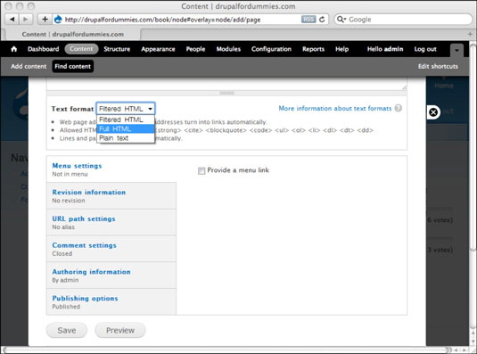Screen dimensions: 477x354
Task: Select Full HTML in the dropdown list
Action: [126, 129]
